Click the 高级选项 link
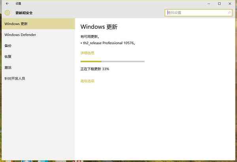This screenshot has width=237, height=162. [87, 81]
